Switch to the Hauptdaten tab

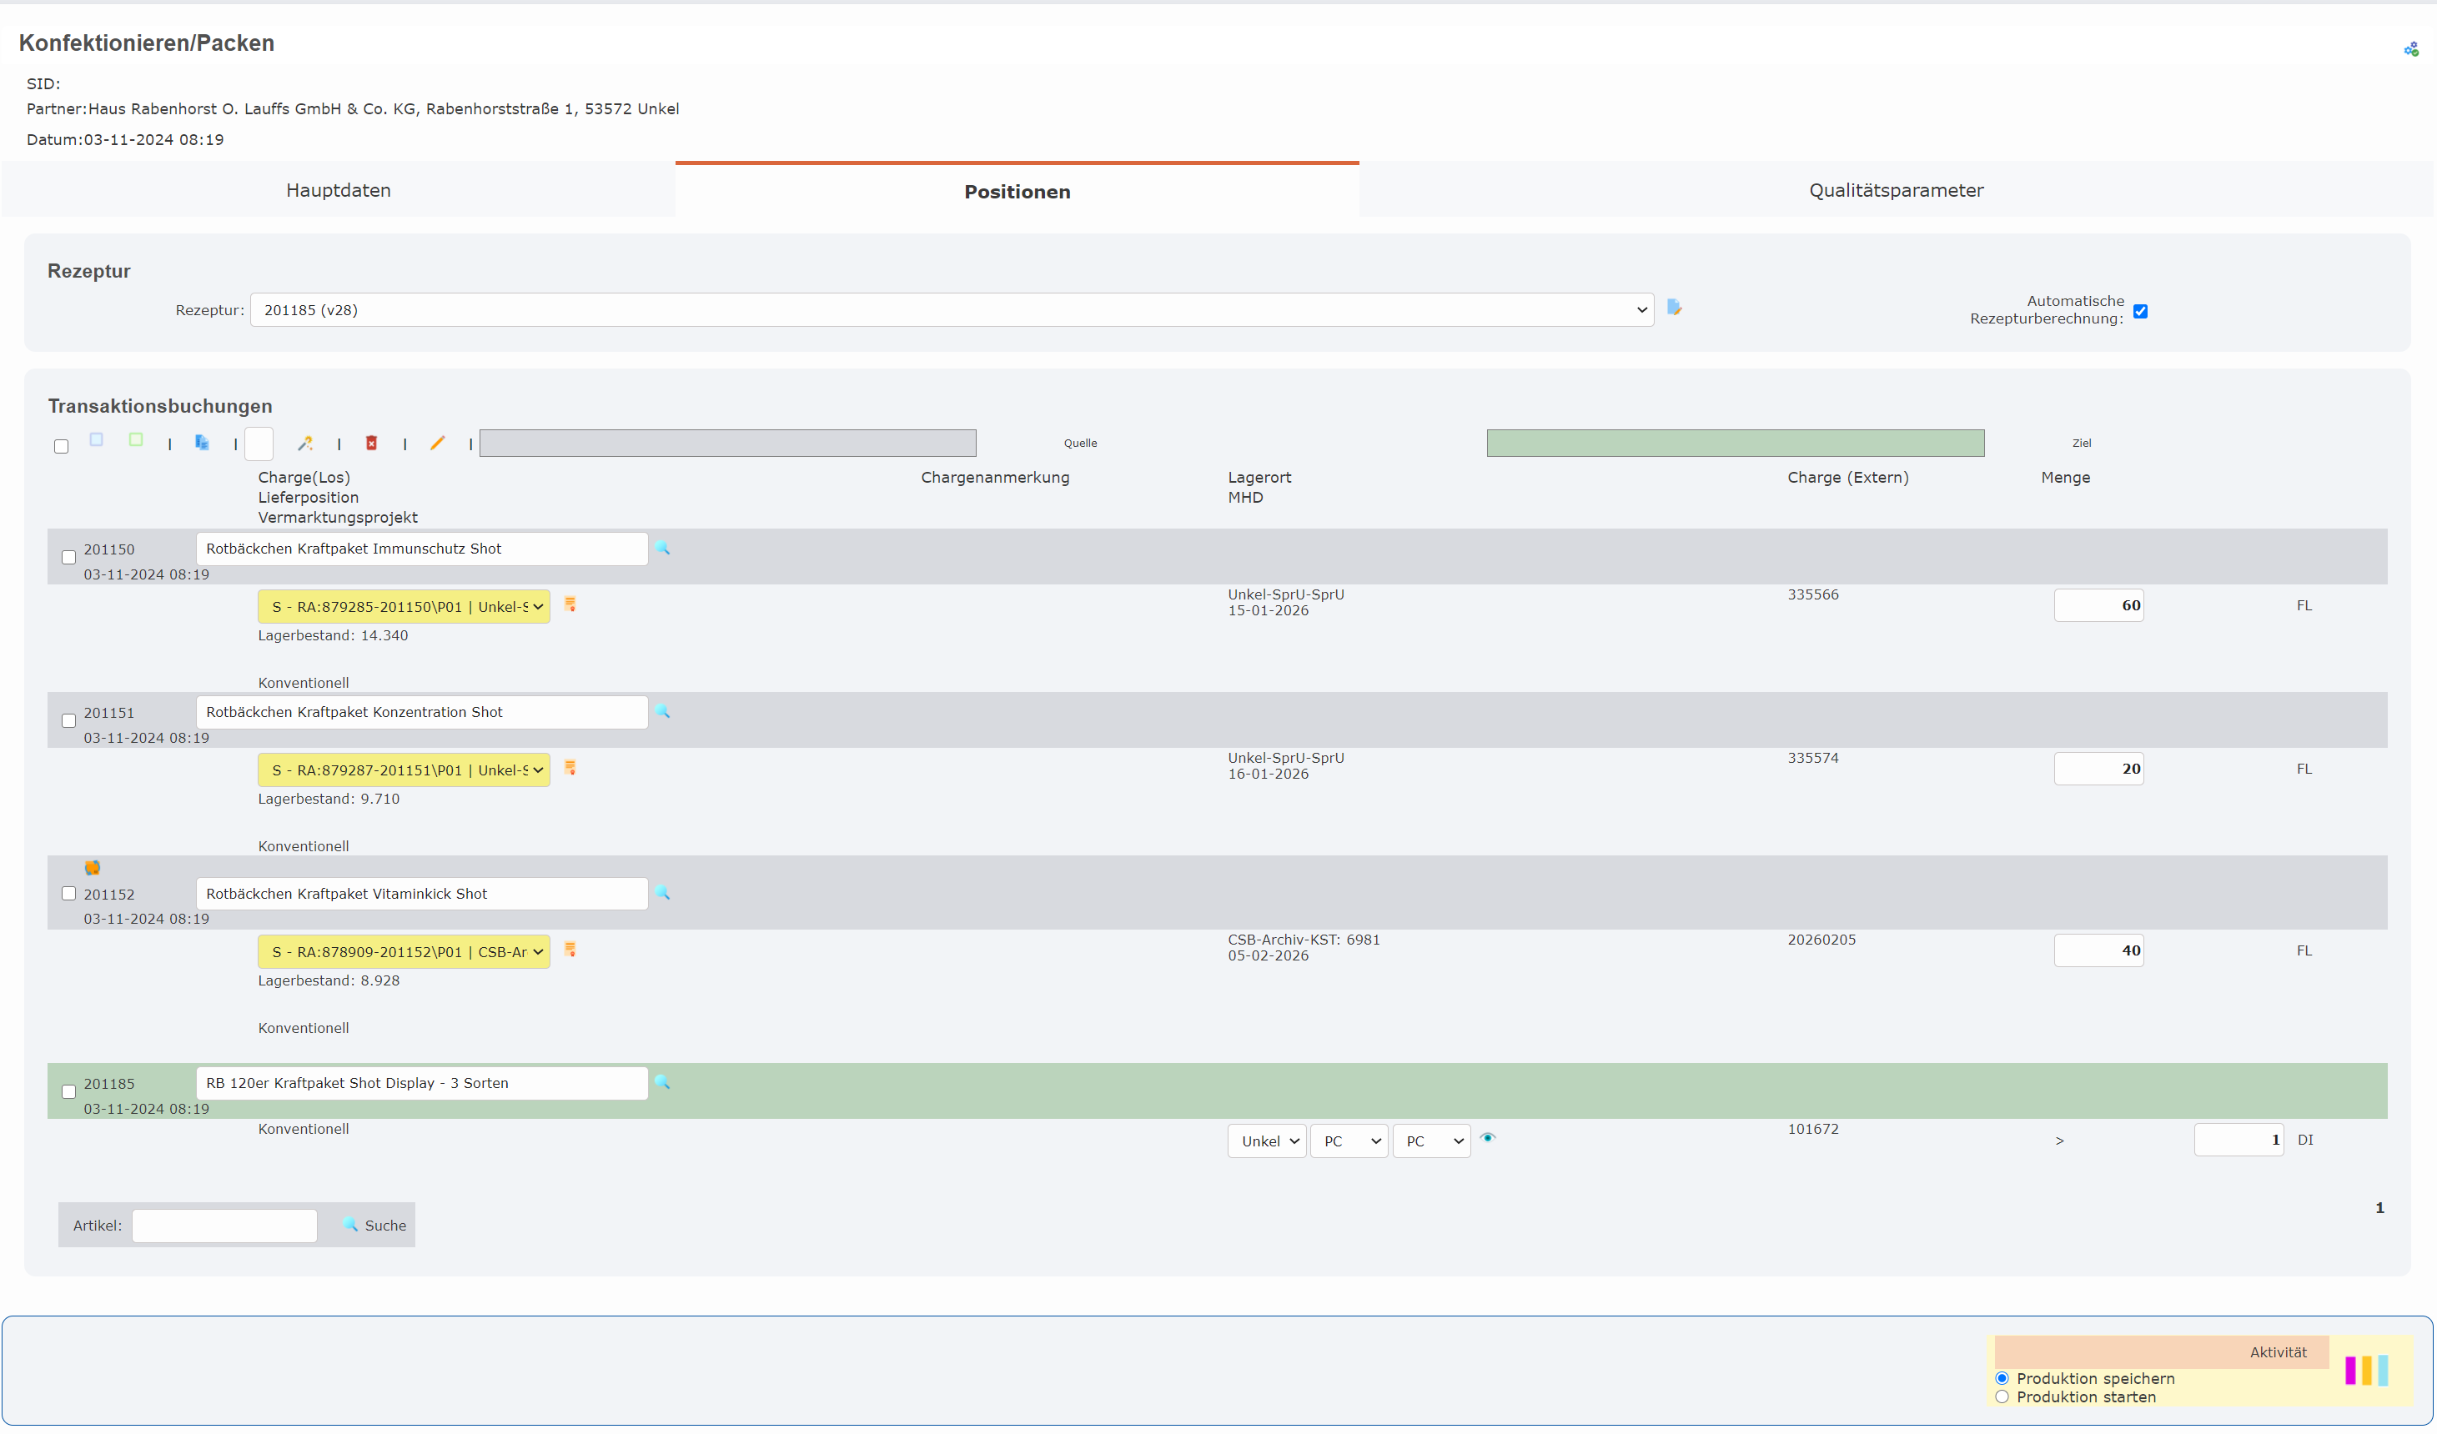click(x=339, y=190)
